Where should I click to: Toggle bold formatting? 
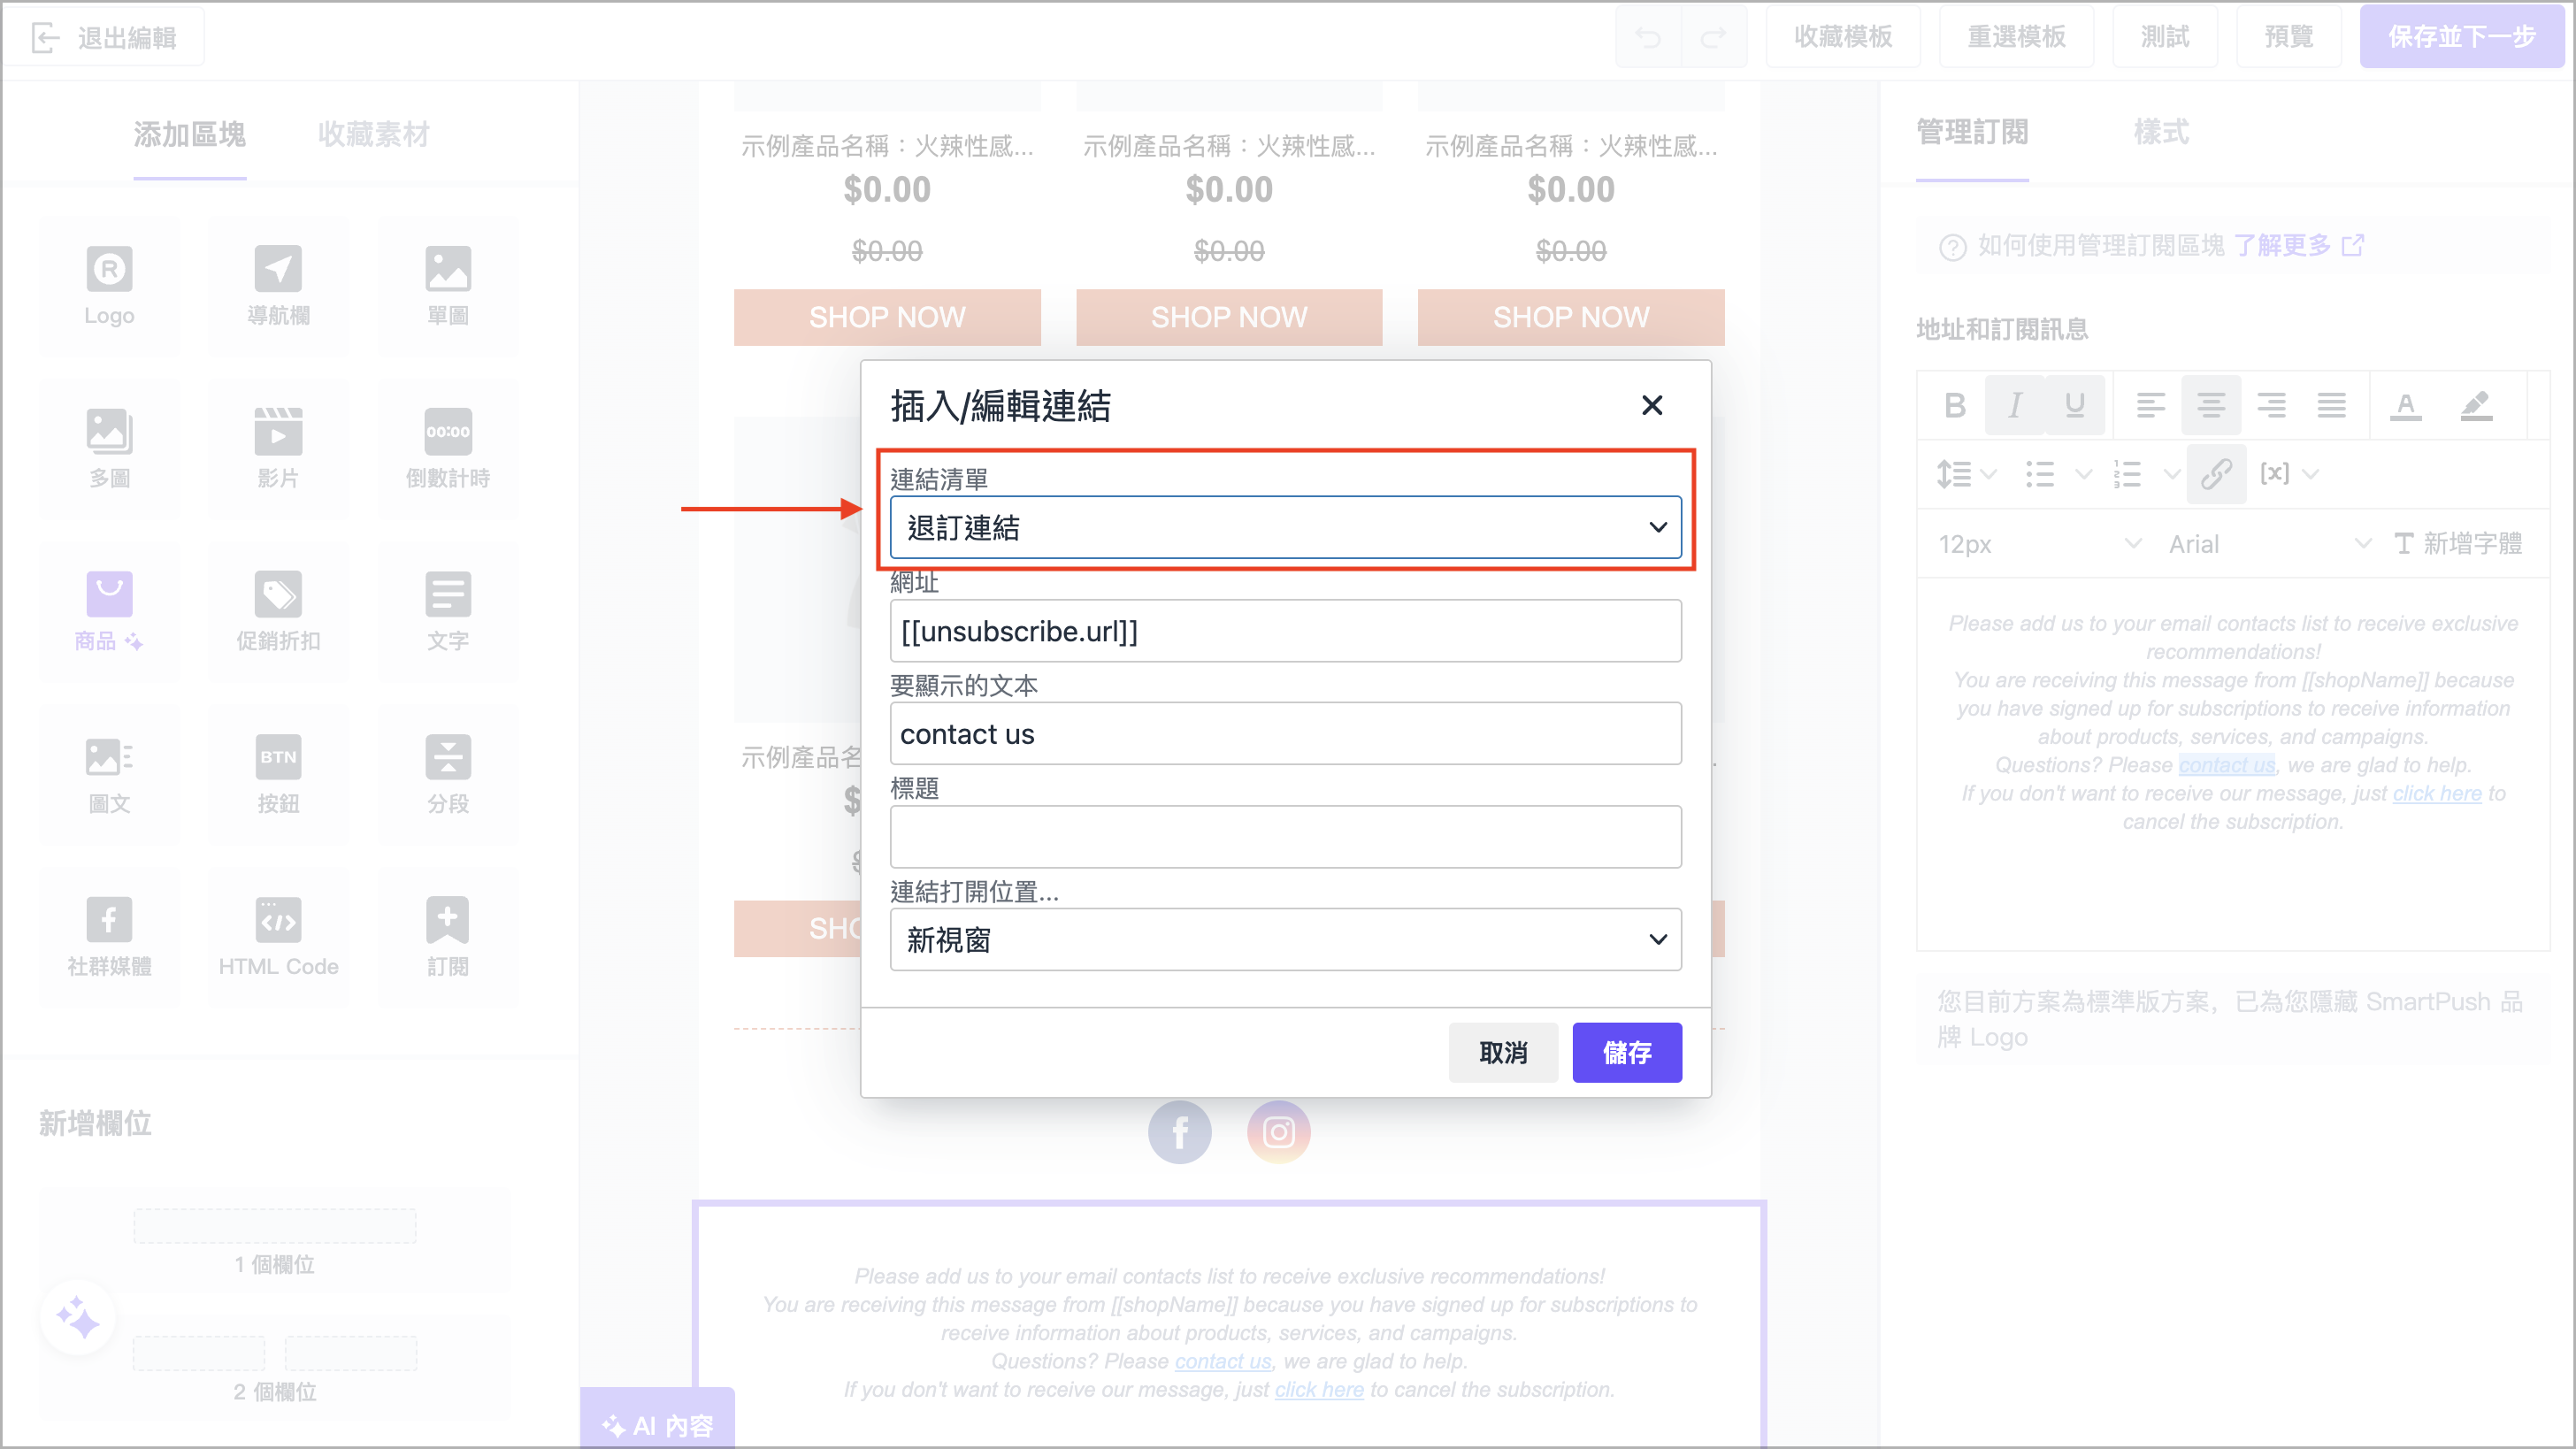click(1954, 405)
